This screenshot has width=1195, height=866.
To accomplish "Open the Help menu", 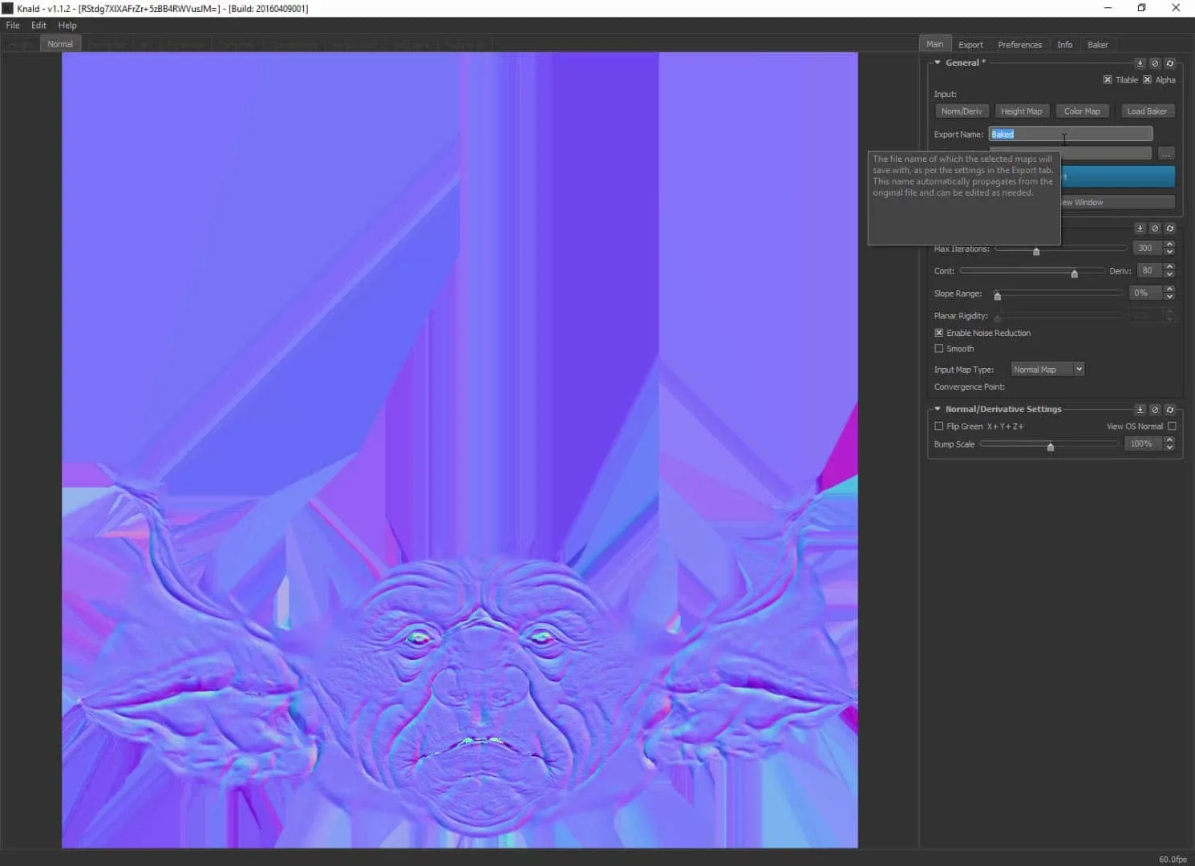I will 67,26.
